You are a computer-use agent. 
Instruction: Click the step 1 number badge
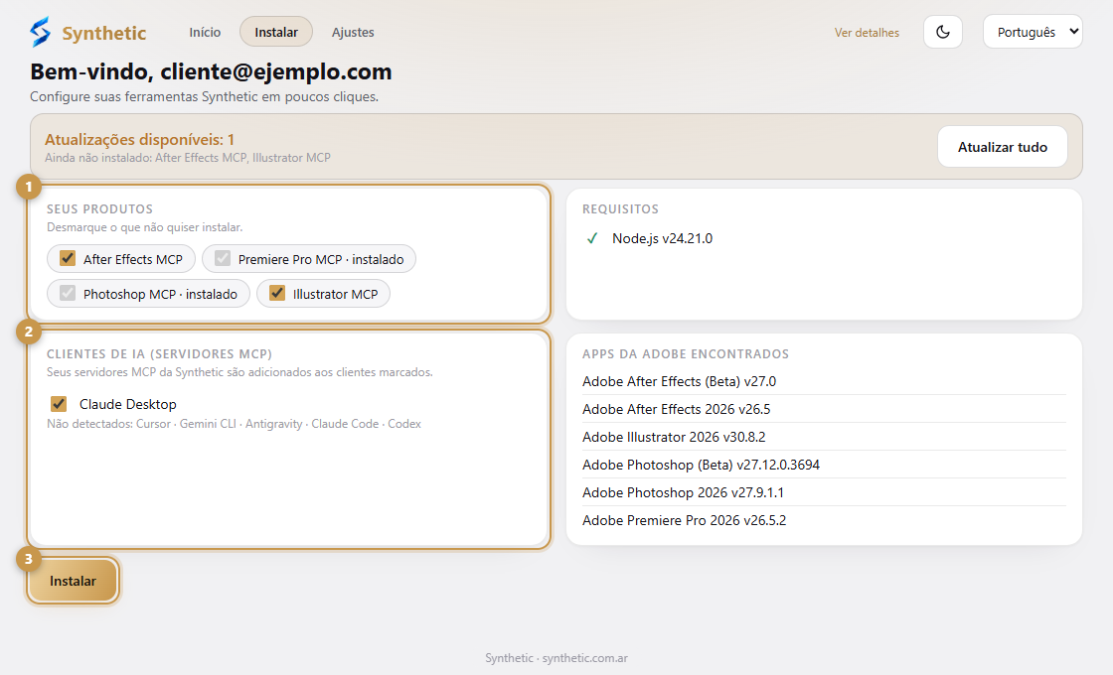pyautogui.click(x=29, y=188)
